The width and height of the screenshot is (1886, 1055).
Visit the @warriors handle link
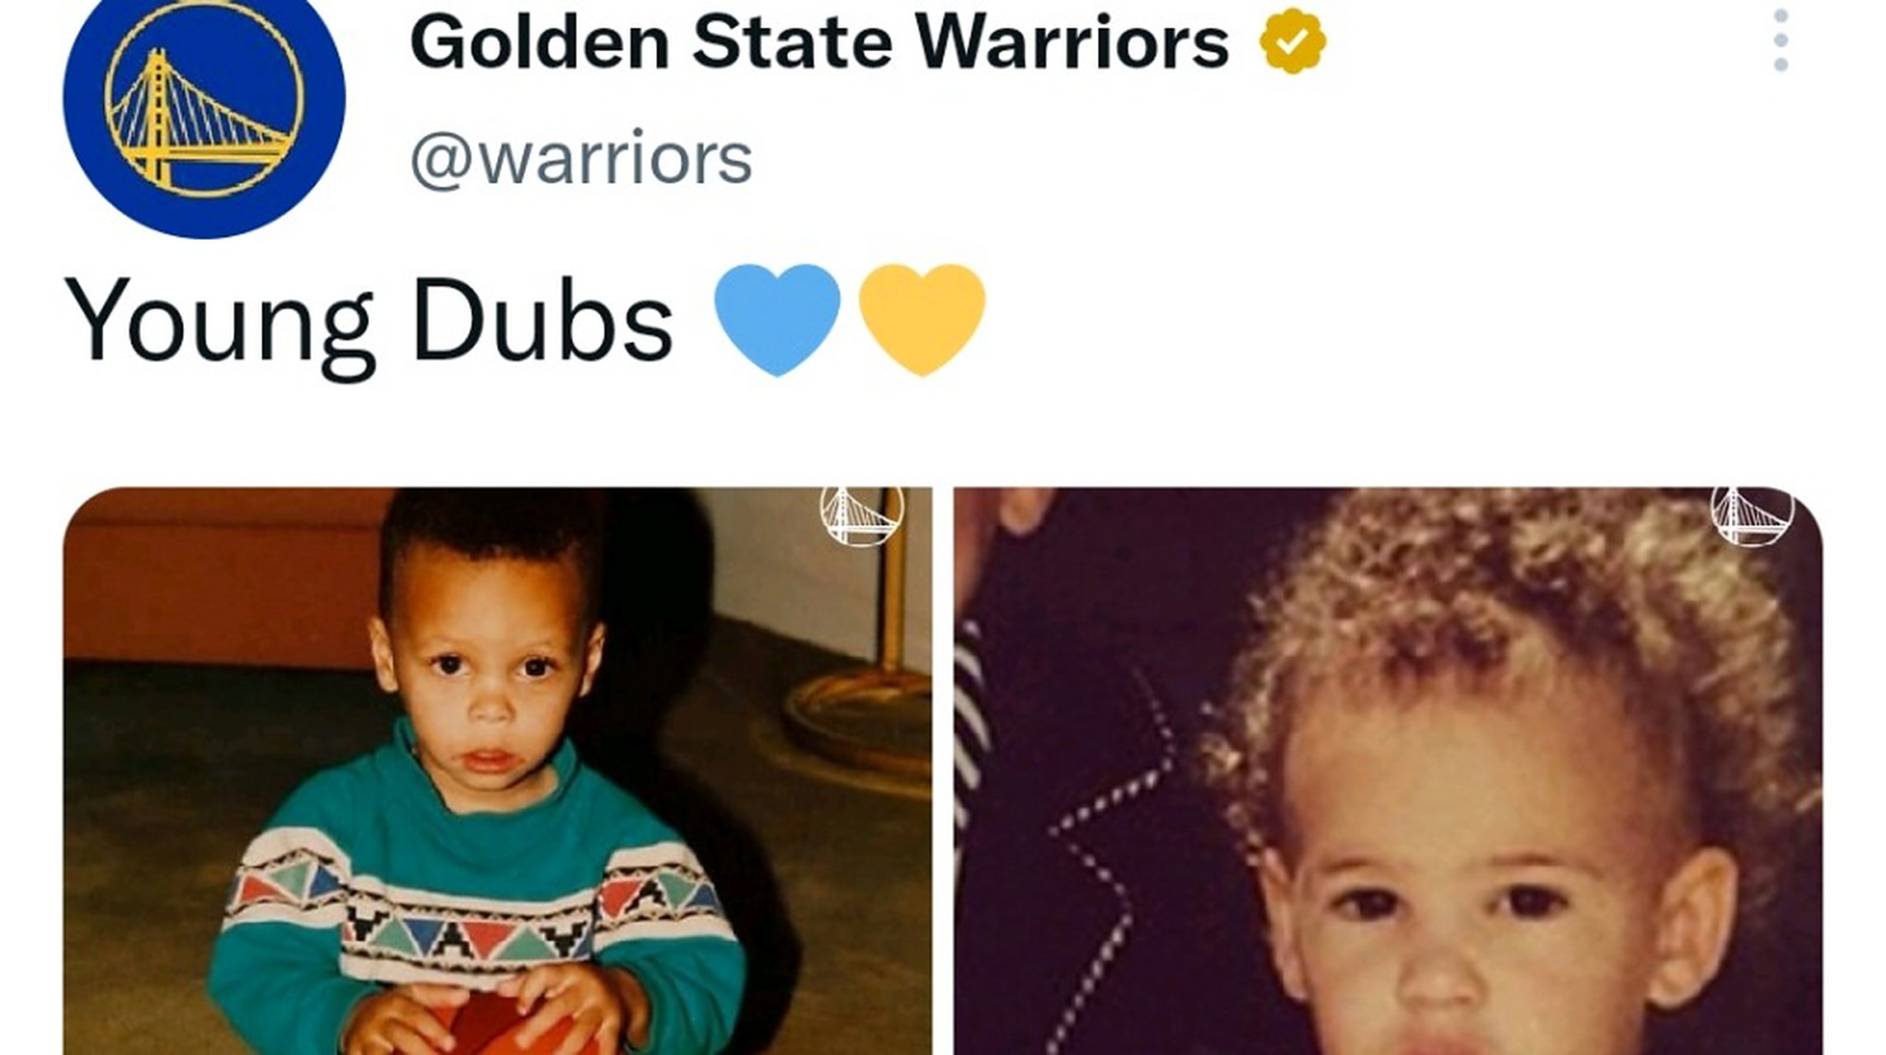click(581, 158)
